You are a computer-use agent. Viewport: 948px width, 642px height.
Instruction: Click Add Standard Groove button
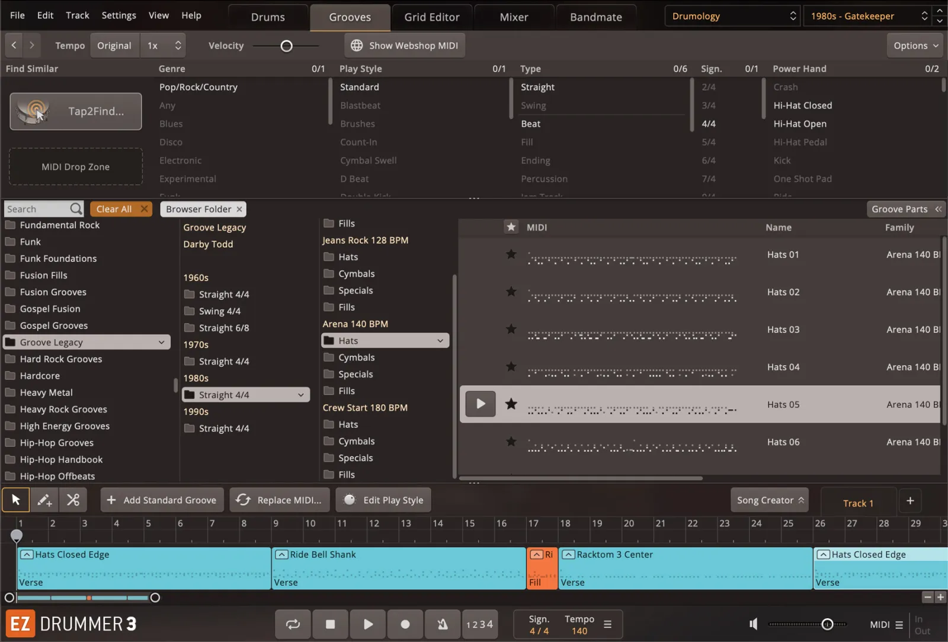(162, 500)
